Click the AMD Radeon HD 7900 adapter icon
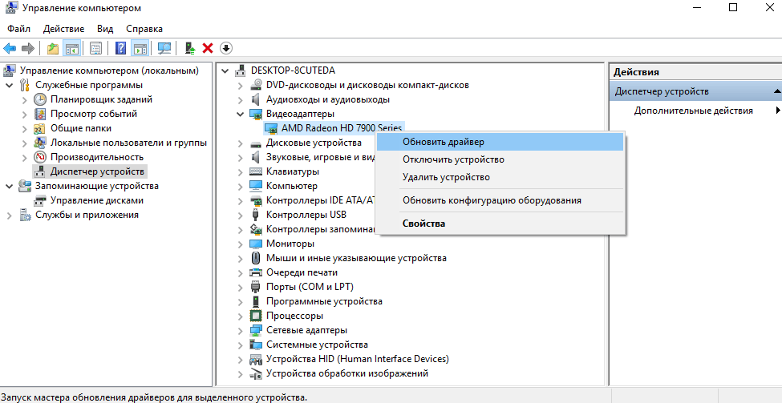Screen dimensions: 782x403 pyautogui.click(x=271, y=128)
